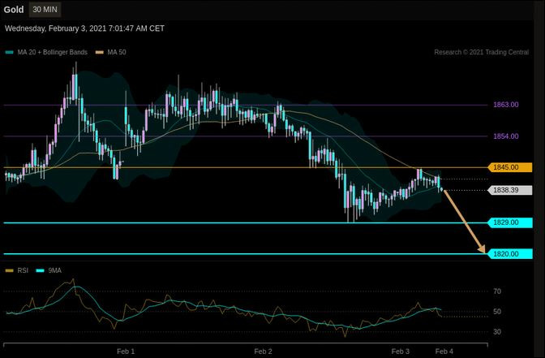
Task: Click the RSI 30 level label
Action: tap(497, 332)
